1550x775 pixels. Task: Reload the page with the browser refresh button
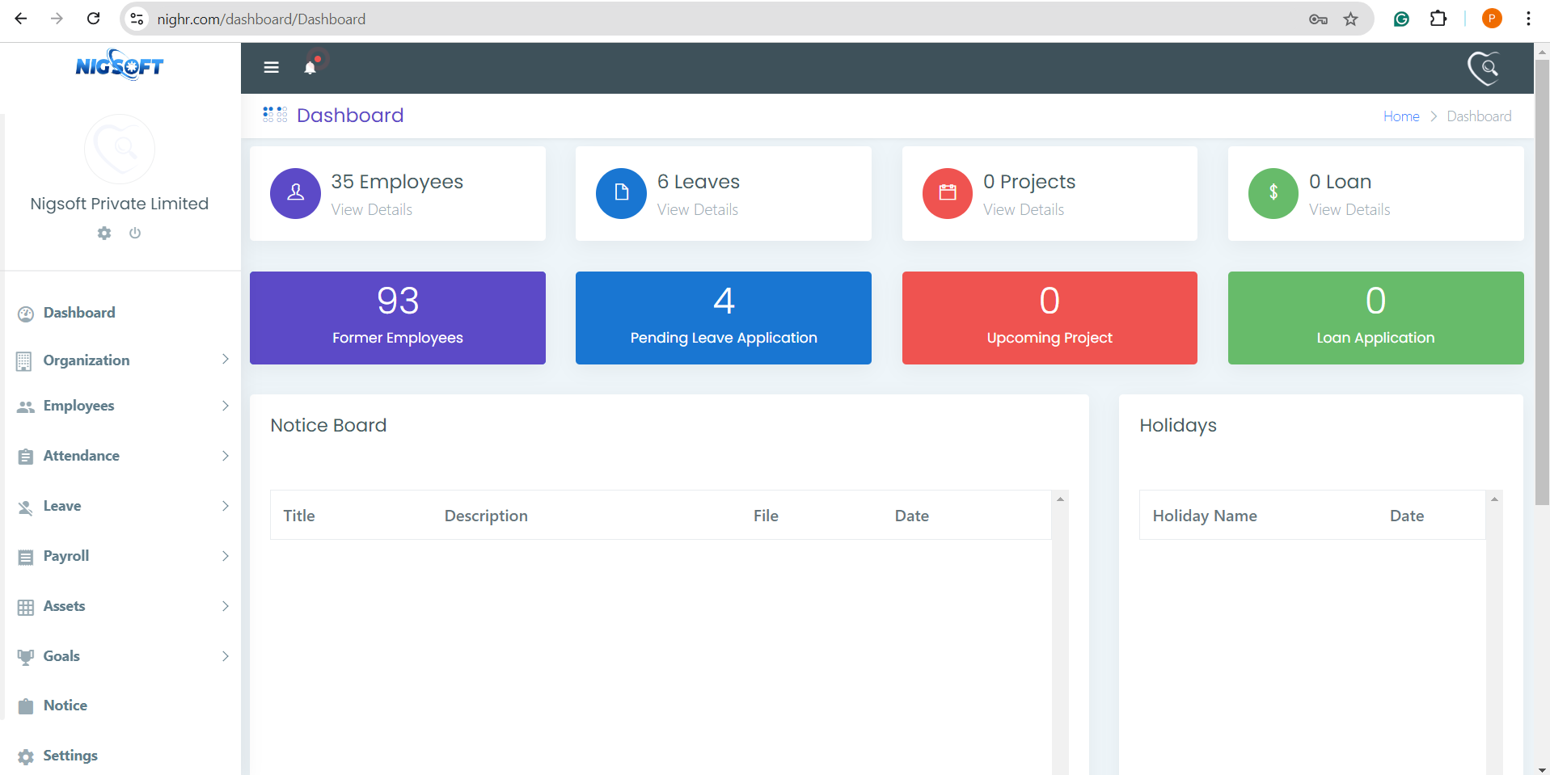click(94, 19)
